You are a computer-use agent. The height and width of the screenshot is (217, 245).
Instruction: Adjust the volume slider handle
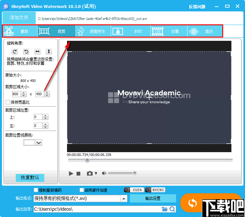click(x=135, y=173)
